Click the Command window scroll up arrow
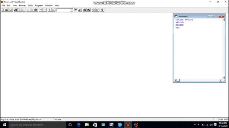The width and height of the screenshot is (229, 128). point(223,20)
